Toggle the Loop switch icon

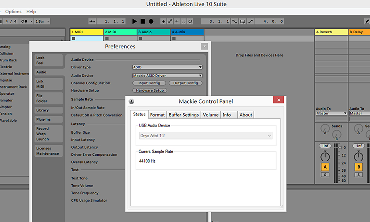[x=242, y=21]
